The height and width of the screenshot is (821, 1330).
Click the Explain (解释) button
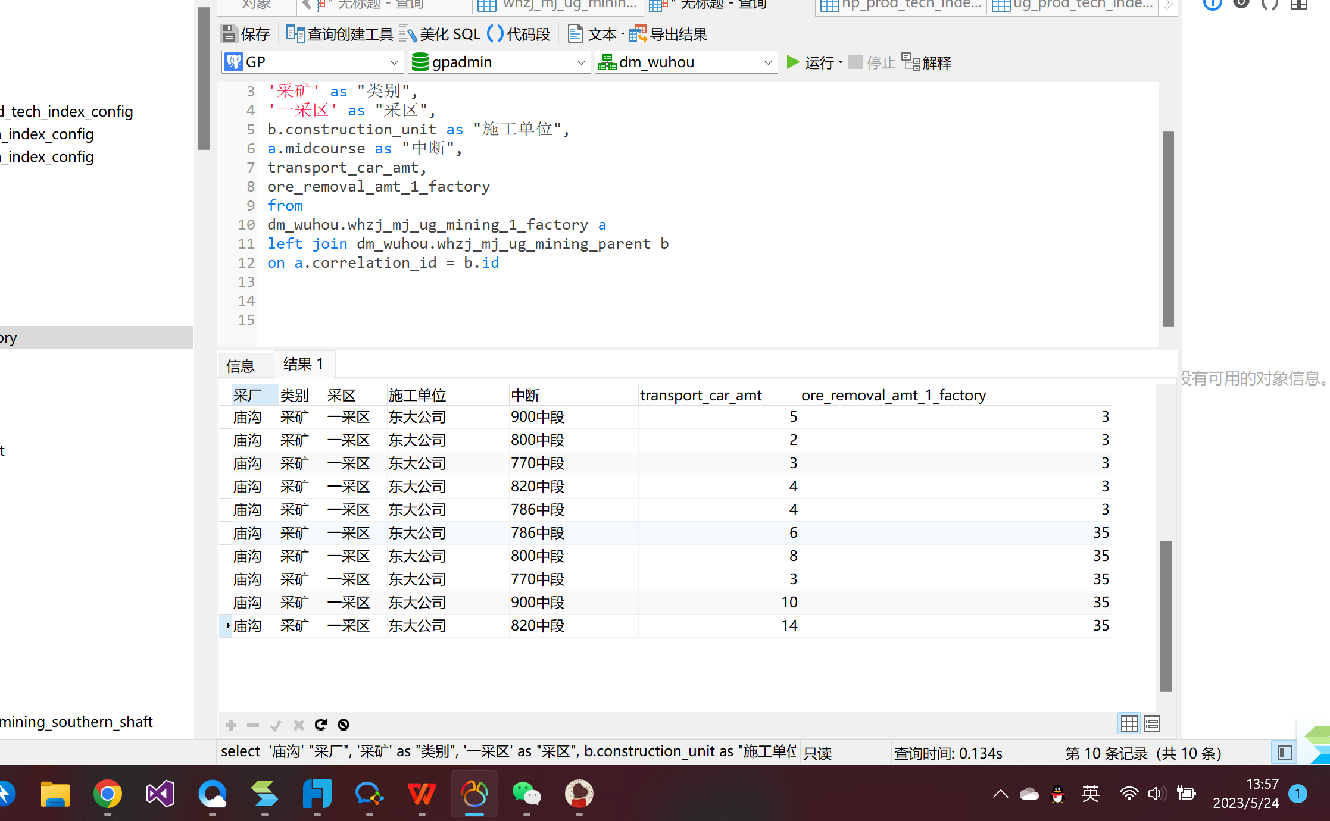click(x=926, y=62)
